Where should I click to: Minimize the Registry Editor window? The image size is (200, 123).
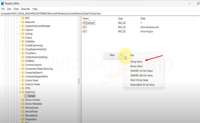190,3
